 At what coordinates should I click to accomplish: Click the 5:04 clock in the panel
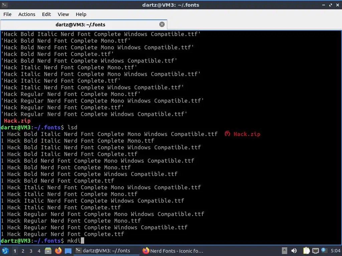335,251
